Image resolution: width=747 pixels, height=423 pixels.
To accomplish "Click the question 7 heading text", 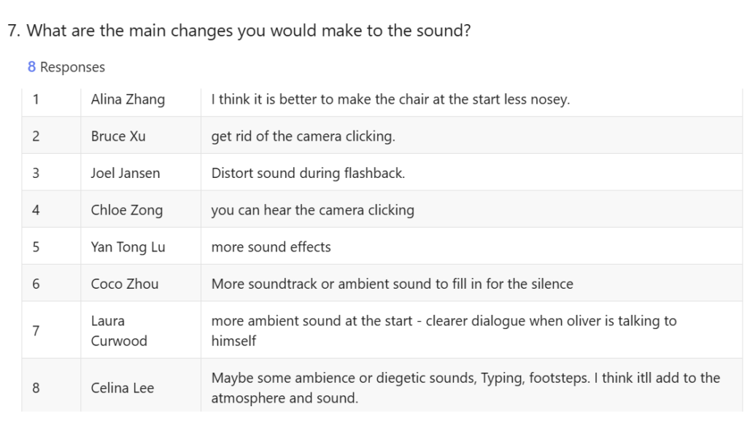I will pyautogui.click(x=239, y=31).
